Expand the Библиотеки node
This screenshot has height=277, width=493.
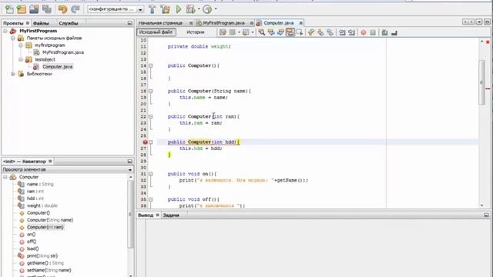coord(13,74)
